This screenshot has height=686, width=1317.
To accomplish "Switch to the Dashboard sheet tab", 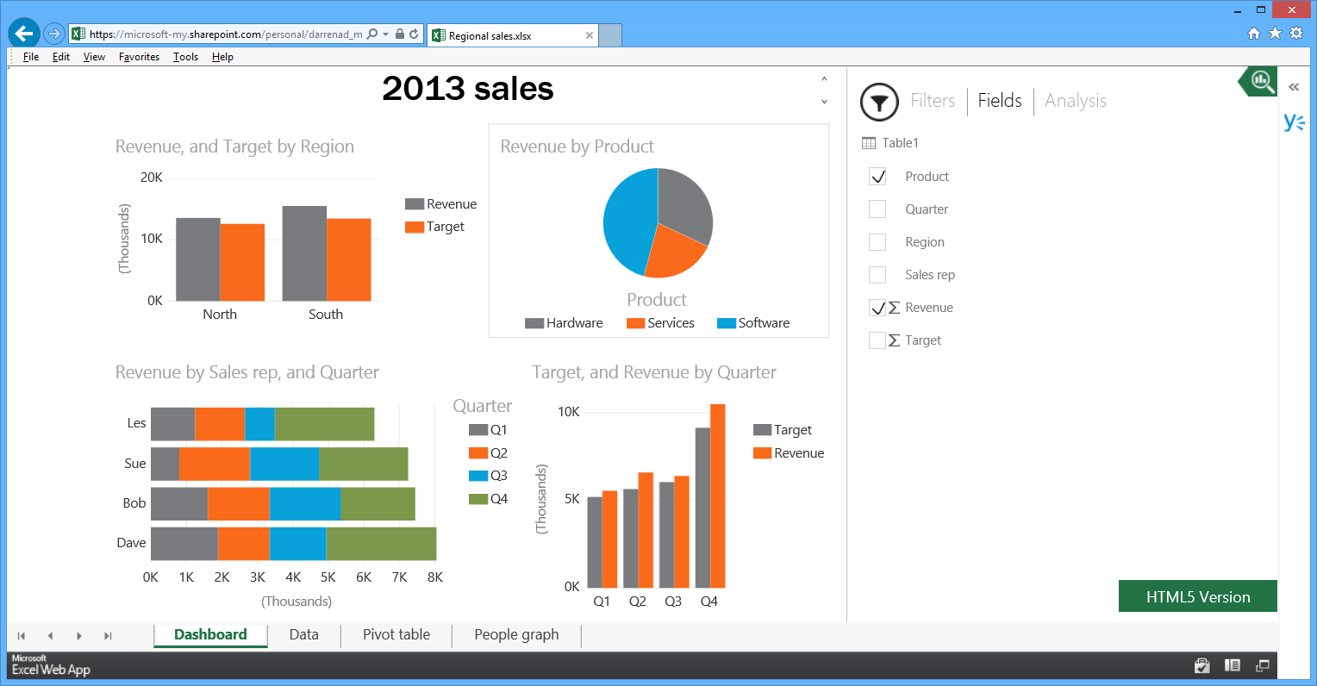I will click(210, 635).
